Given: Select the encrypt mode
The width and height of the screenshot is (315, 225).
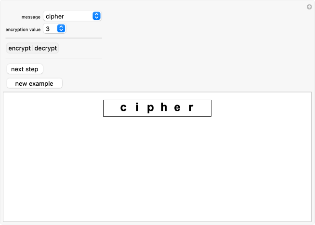Looking at the screenshot, I should click(19, 48).
